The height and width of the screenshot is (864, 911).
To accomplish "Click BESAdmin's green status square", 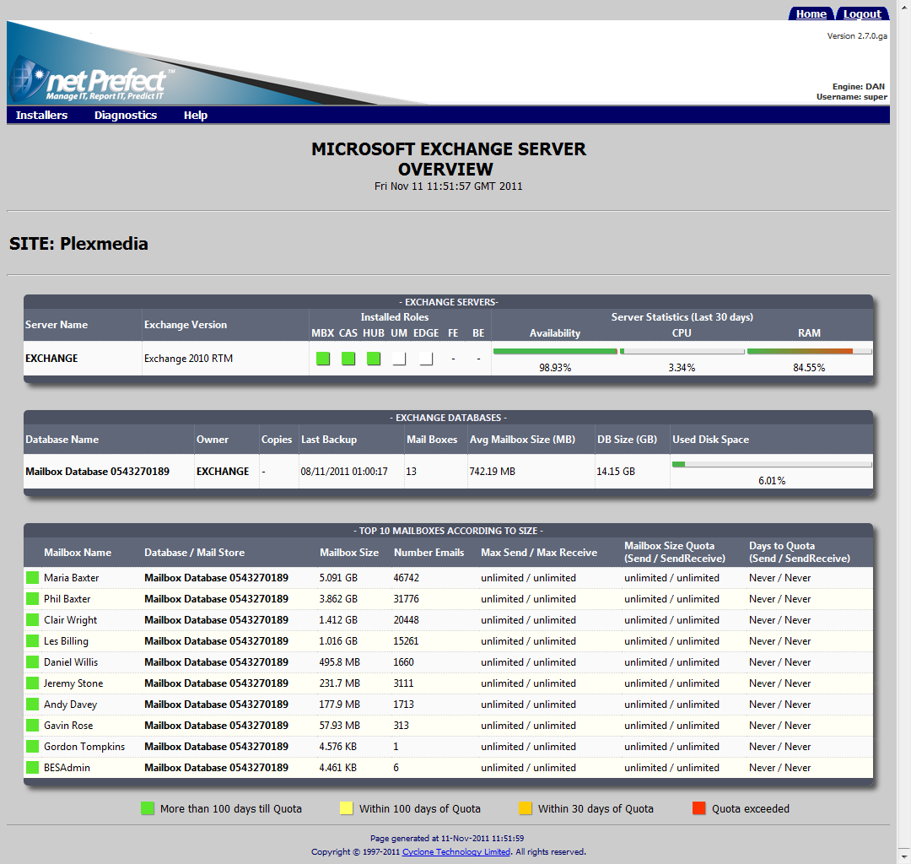I will [x=33, y=768].
